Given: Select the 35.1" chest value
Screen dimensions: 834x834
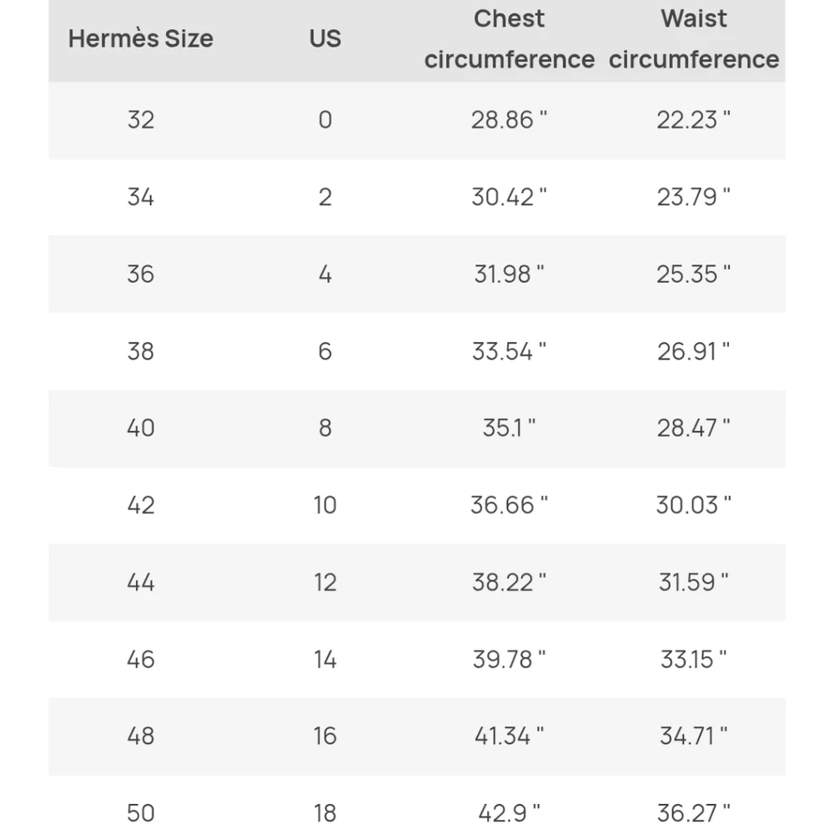Looking at the screenshot, I should (509, 428).
